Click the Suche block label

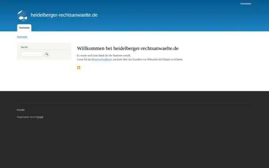[24, 47]
